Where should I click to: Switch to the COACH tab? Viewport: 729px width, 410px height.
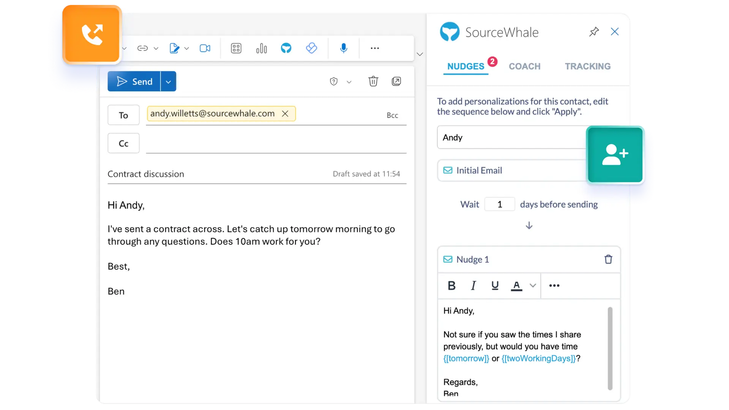(524, 66)
